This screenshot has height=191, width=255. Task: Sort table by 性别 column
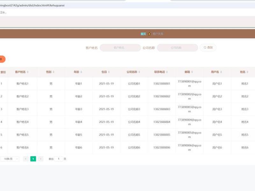pyautogui.click(x=54, y=72)
